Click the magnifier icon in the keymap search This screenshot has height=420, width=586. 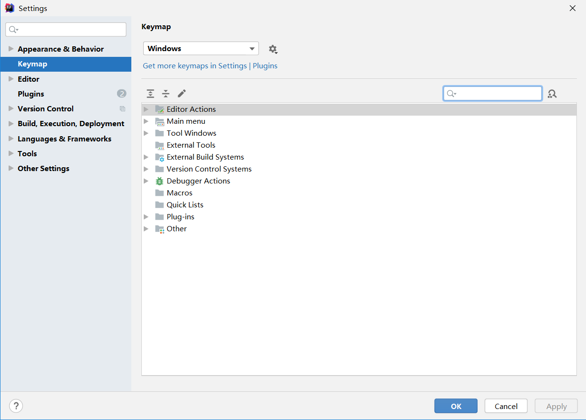tap(451, 94)
